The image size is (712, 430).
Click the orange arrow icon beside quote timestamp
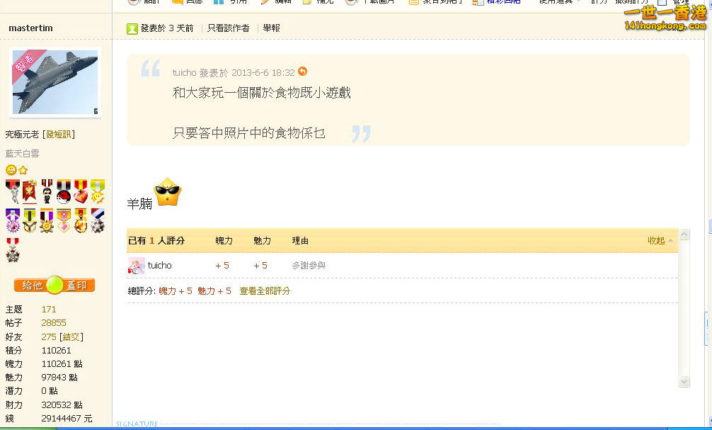tap(303, 72)
